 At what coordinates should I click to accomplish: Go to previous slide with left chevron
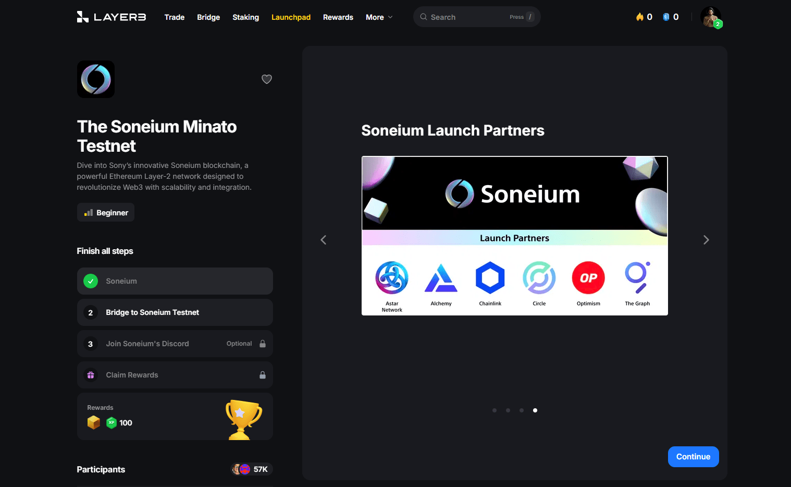pos(324,240)
